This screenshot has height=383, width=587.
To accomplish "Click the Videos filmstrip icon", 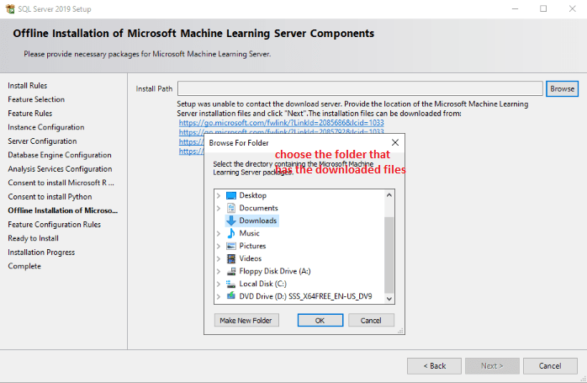I will 231,258.
